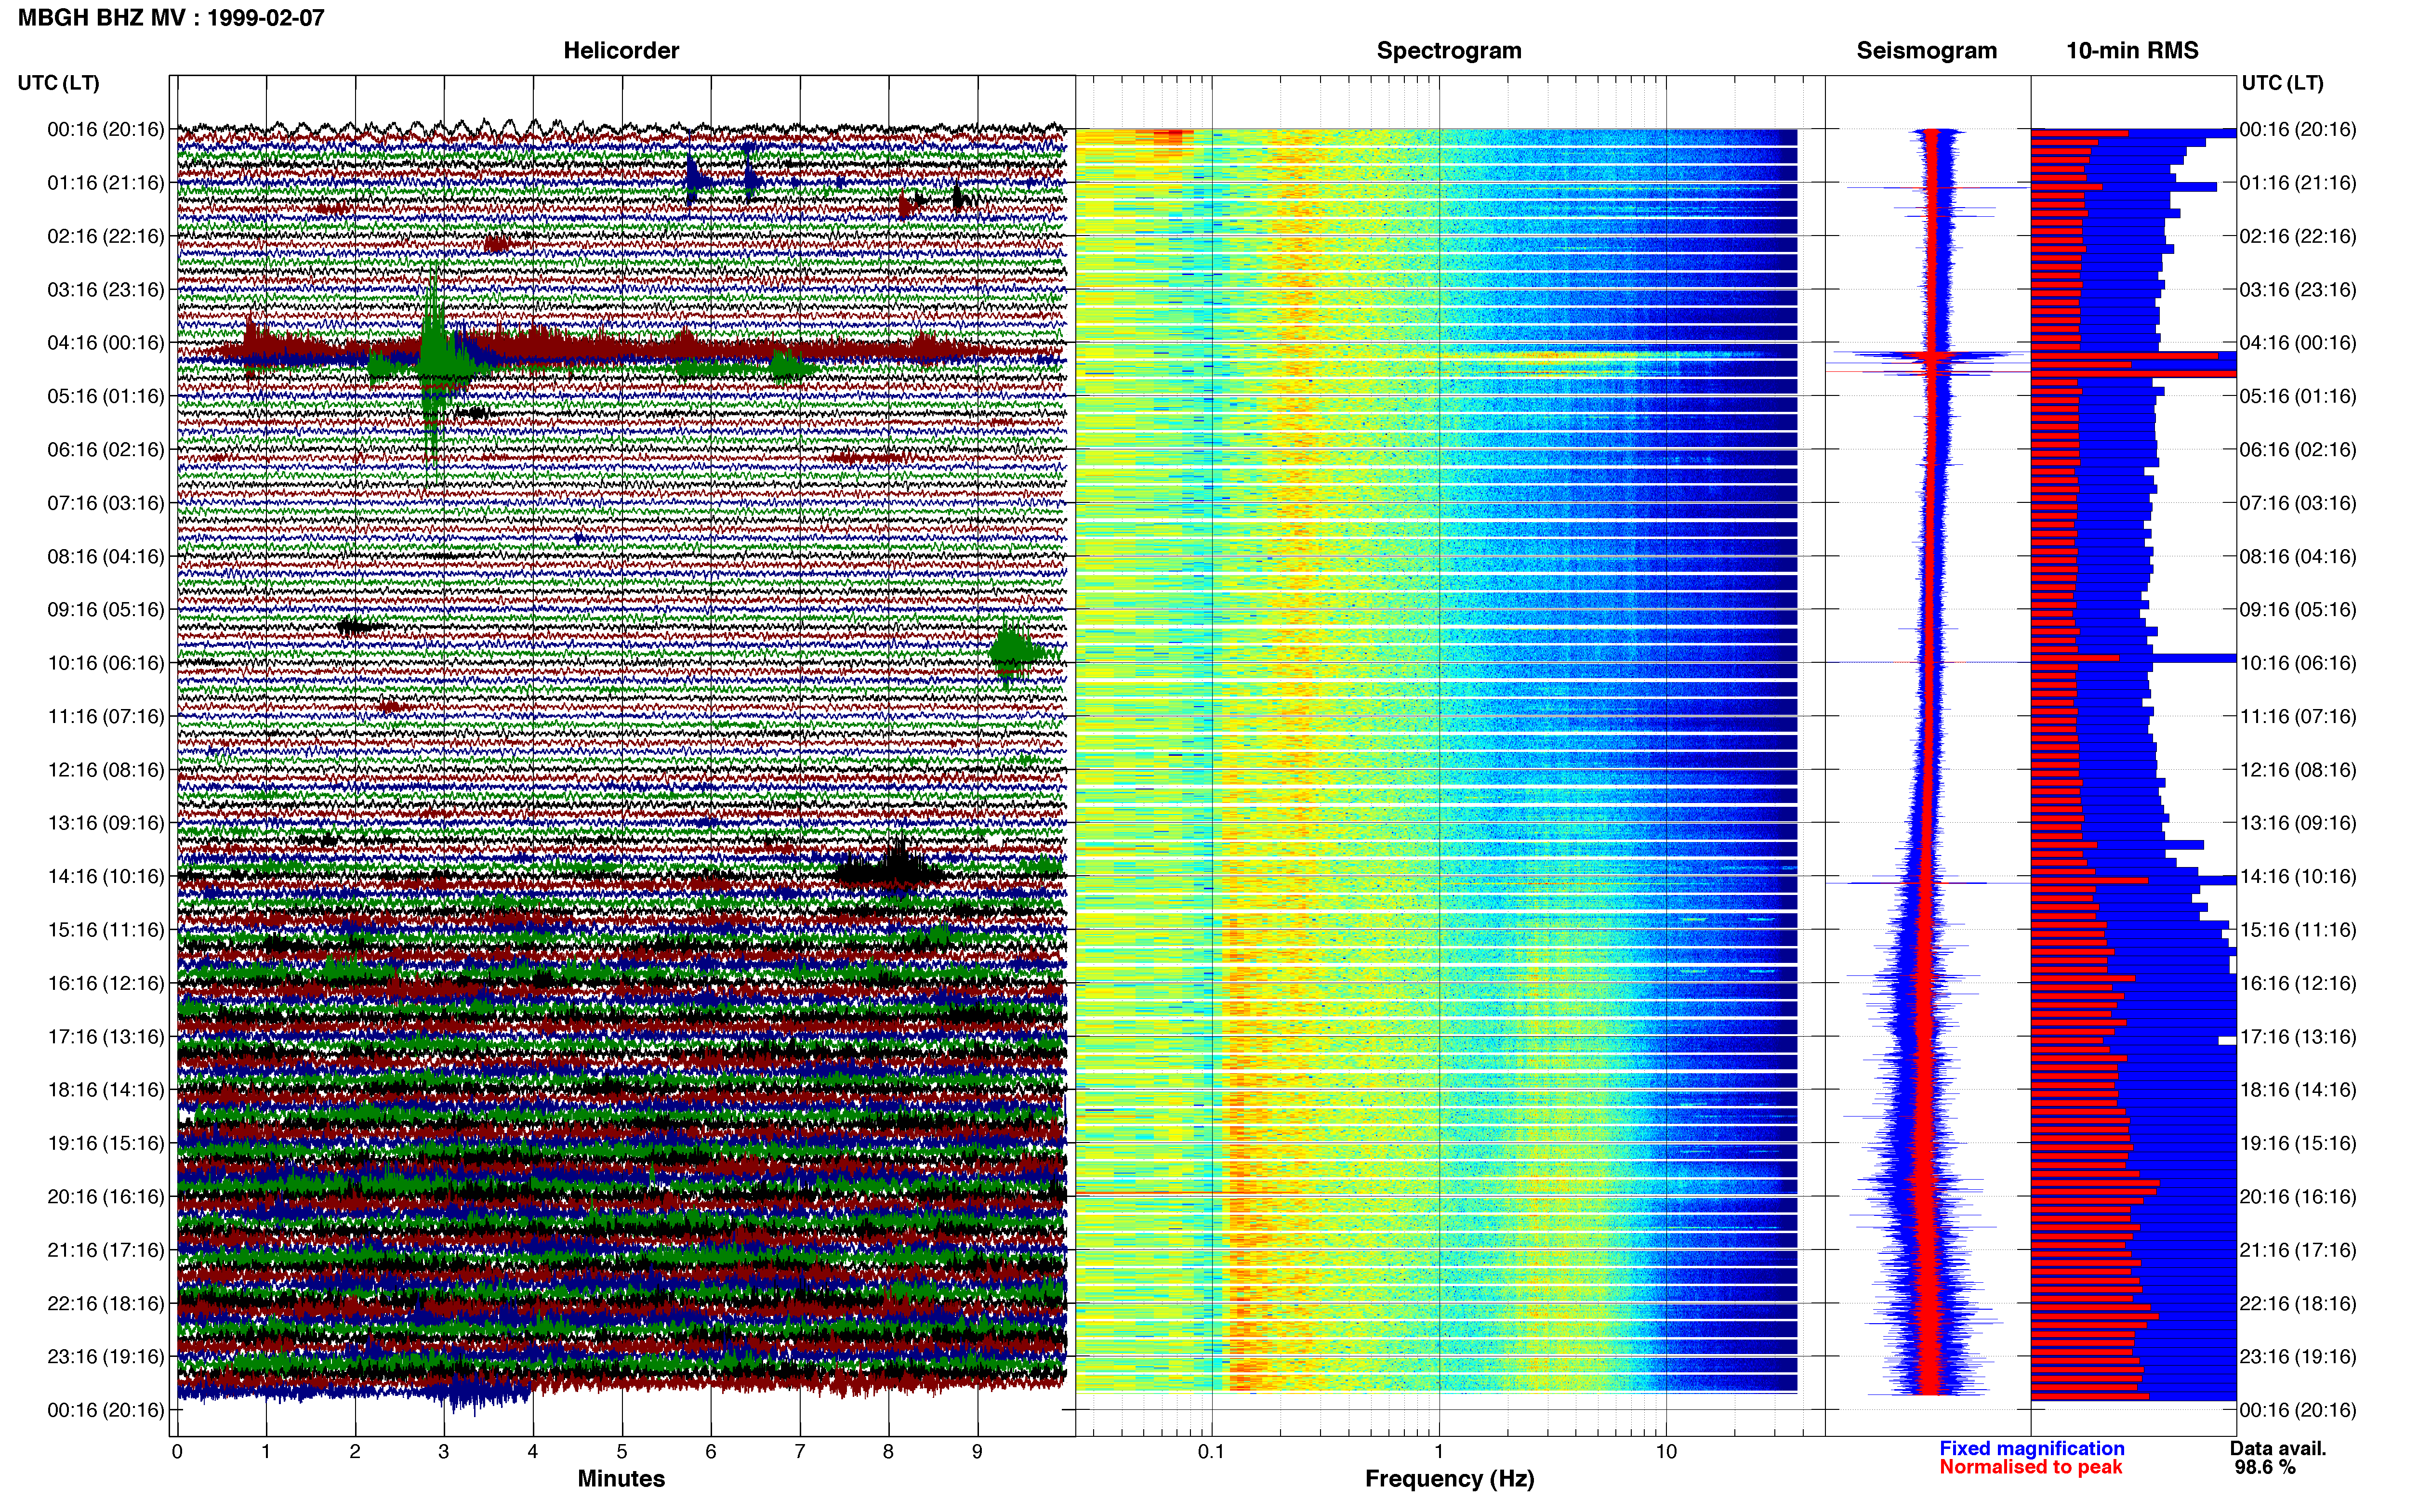Click the left 03:16 (23:16) time label
Viewport: 2418px width, 1512px height.
coord(106,290)
